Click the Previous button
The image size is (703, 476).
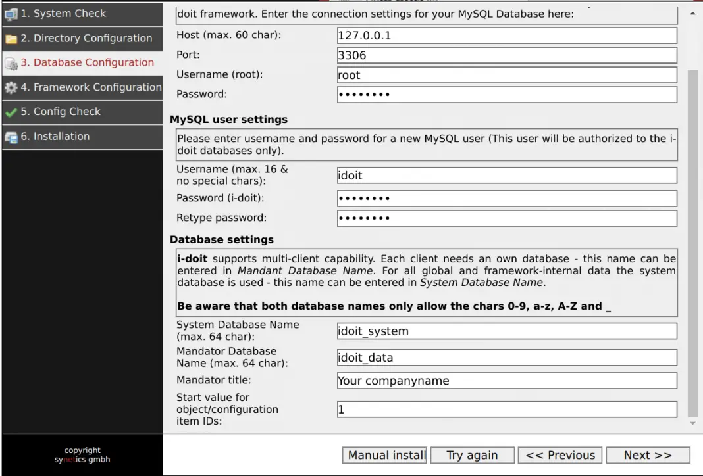coord(560,455)
